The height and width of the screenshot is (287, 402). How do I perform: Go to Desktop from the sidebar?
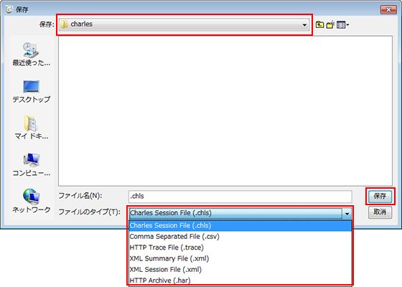[x=32, y=92]
